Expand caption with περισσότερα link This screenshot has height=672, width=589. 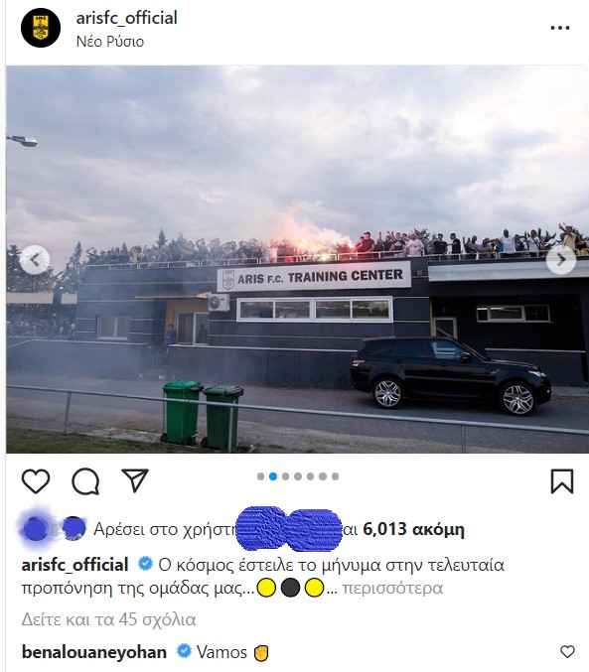[392, 588]
